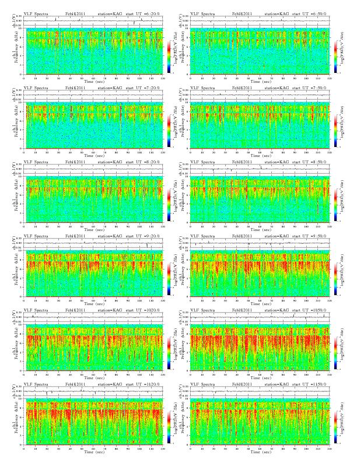Image resolution: width=357 pixels, height=462 pixels.
Task: Click the ch.1 waveform strip above the 6:20:0 spectrogram
Action: [93, 21]
